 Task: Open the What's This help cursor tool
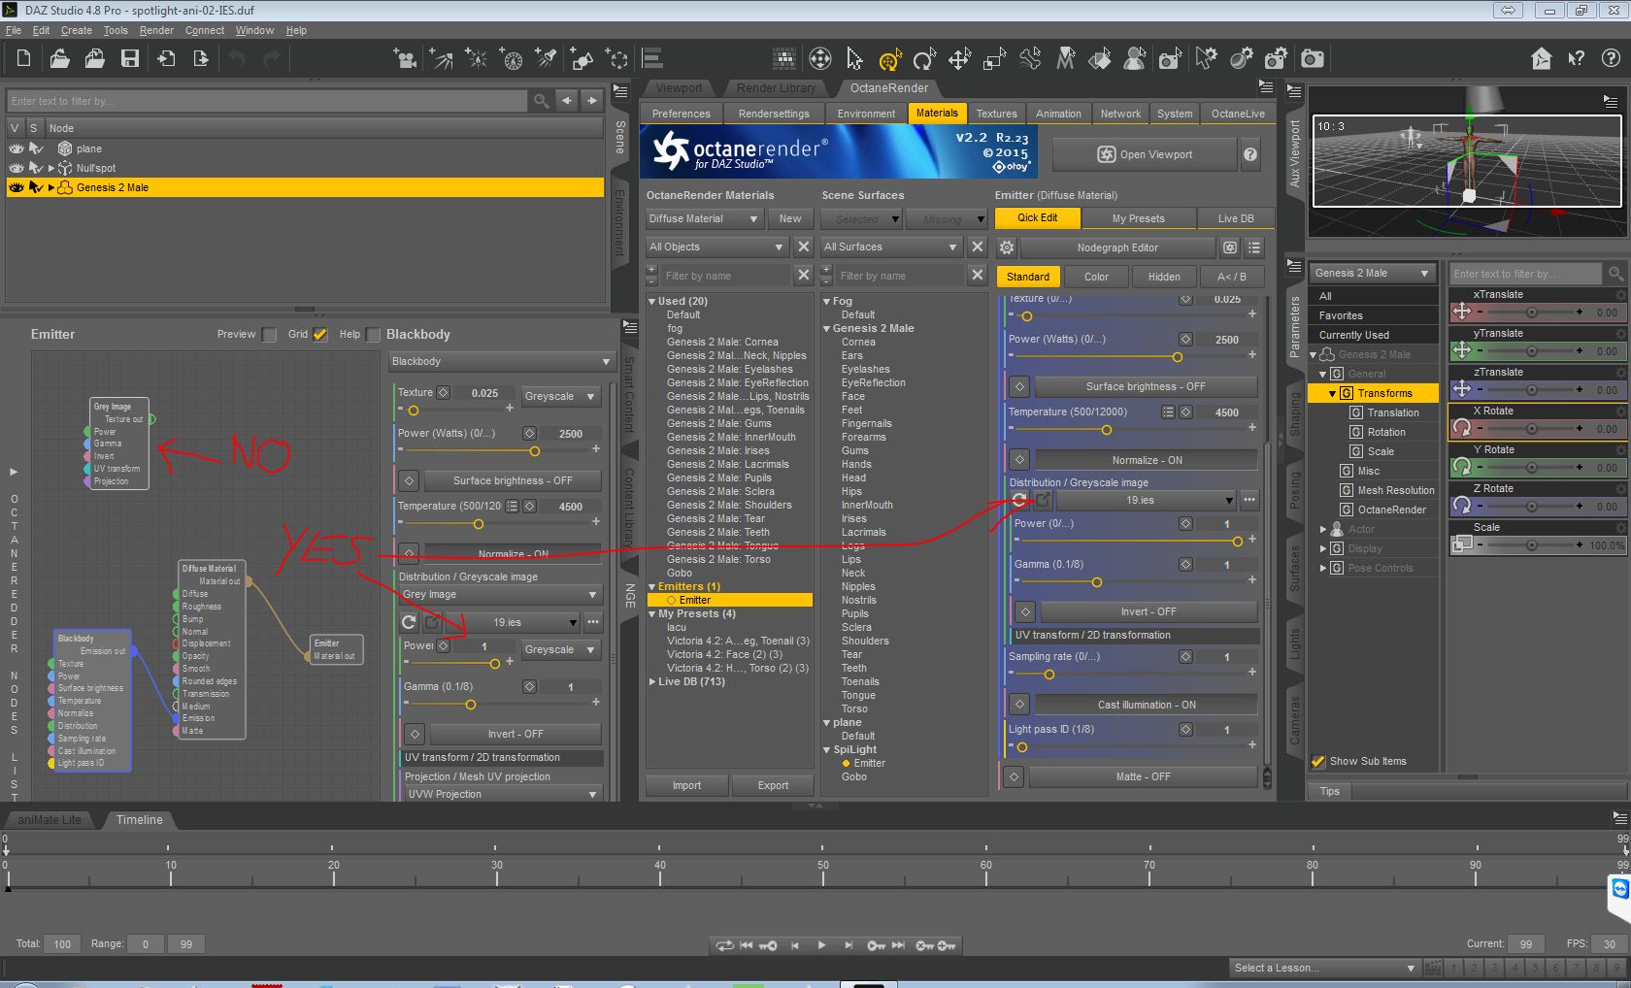(x=1577, y=59)
